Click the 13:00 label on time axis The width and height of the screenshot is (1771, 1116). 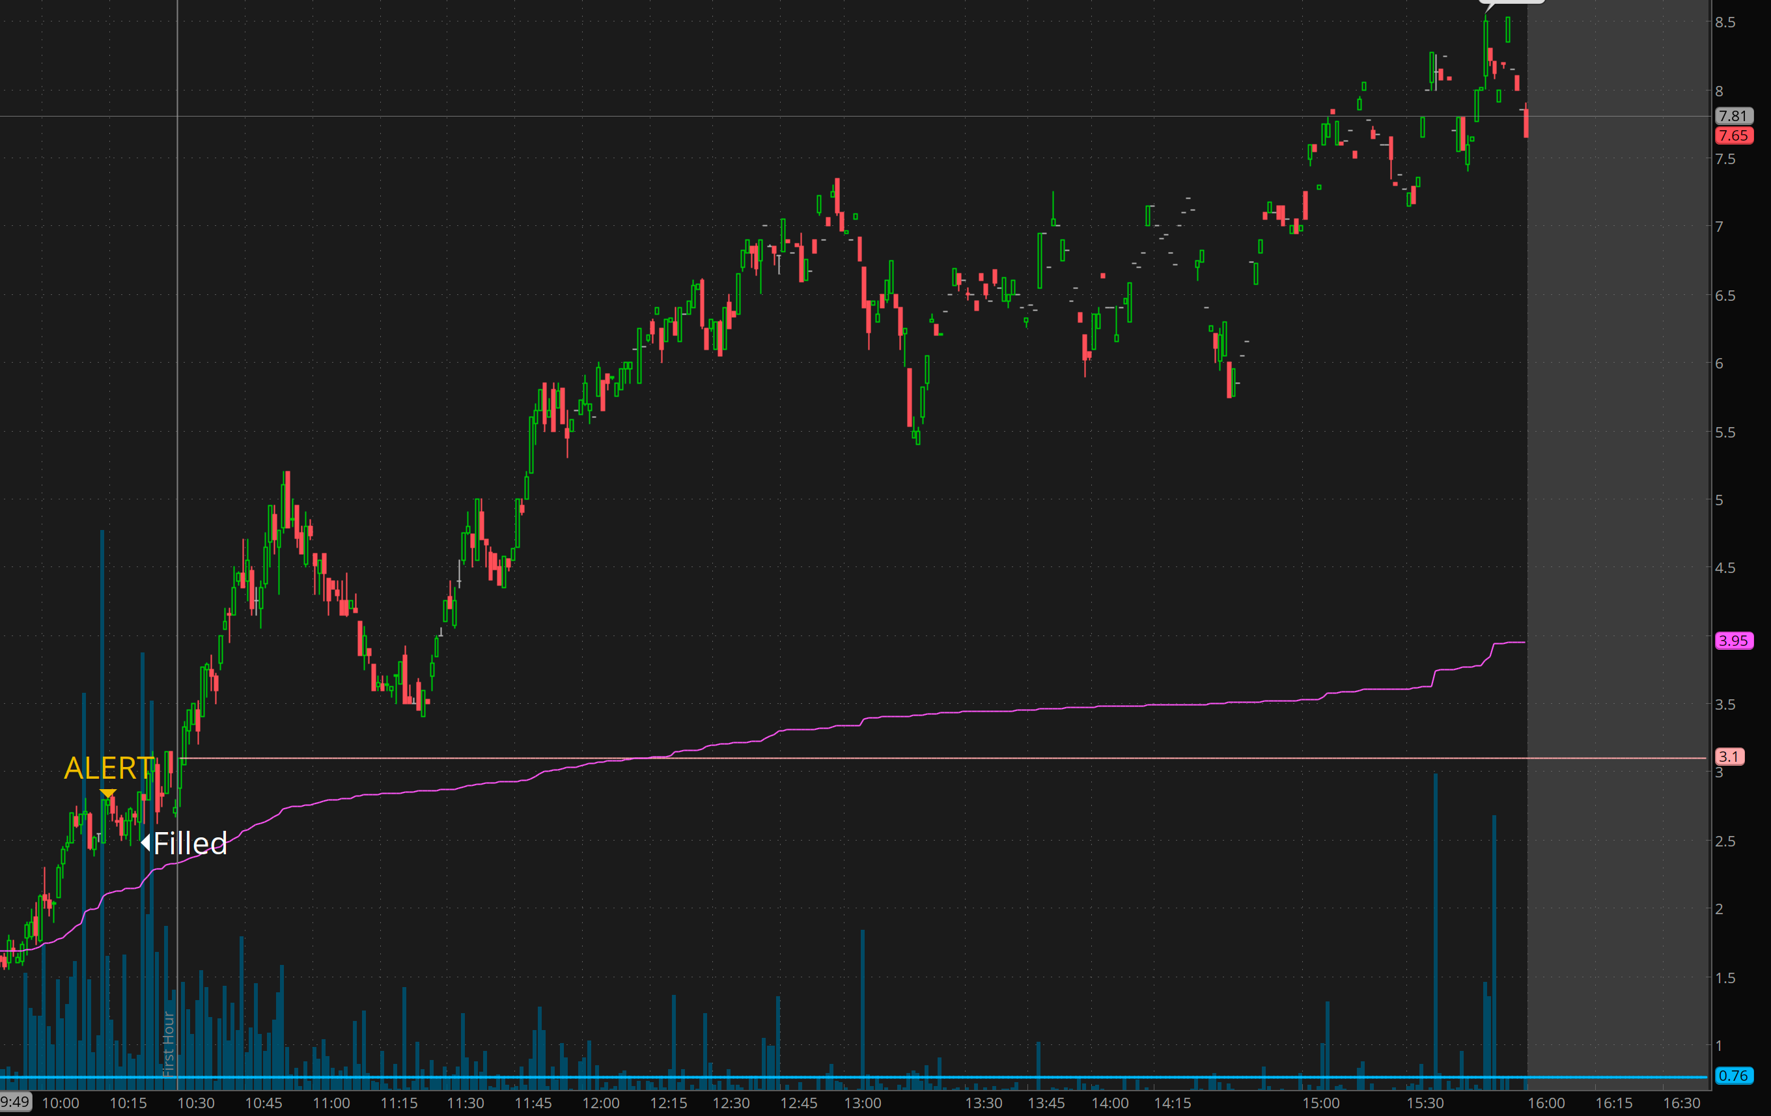863,1104
